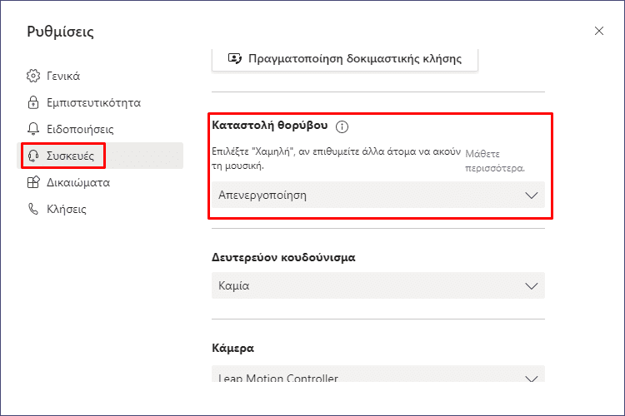Close the Ρυθμίσεις dialog with X

click(598, 31)
